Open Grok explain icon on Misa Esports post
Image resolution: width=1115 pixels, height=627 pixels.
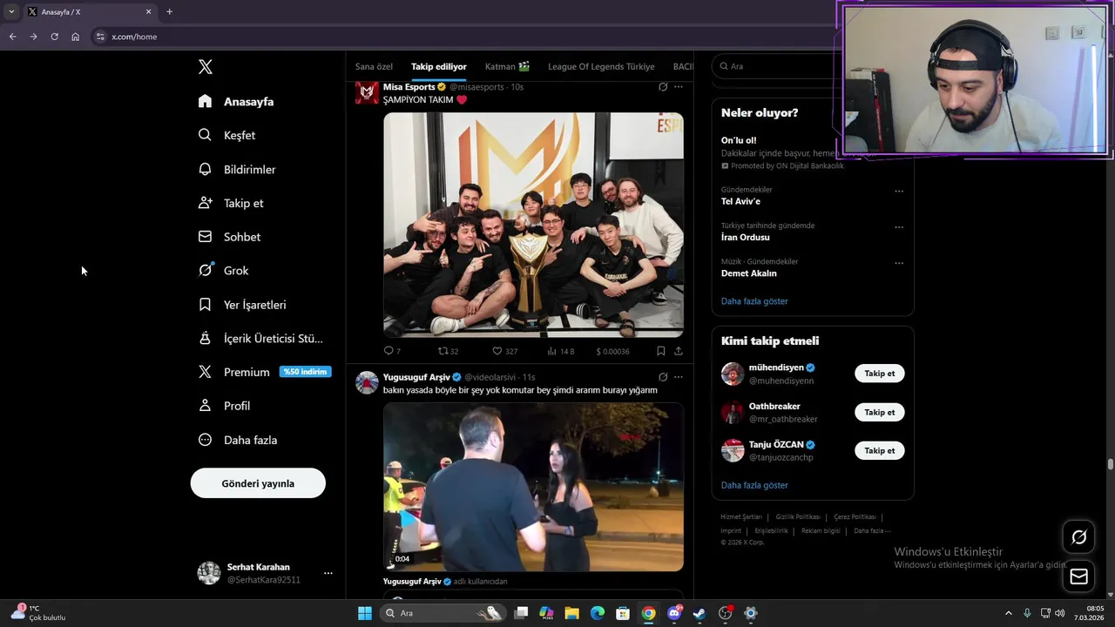[x=663, y=87]
